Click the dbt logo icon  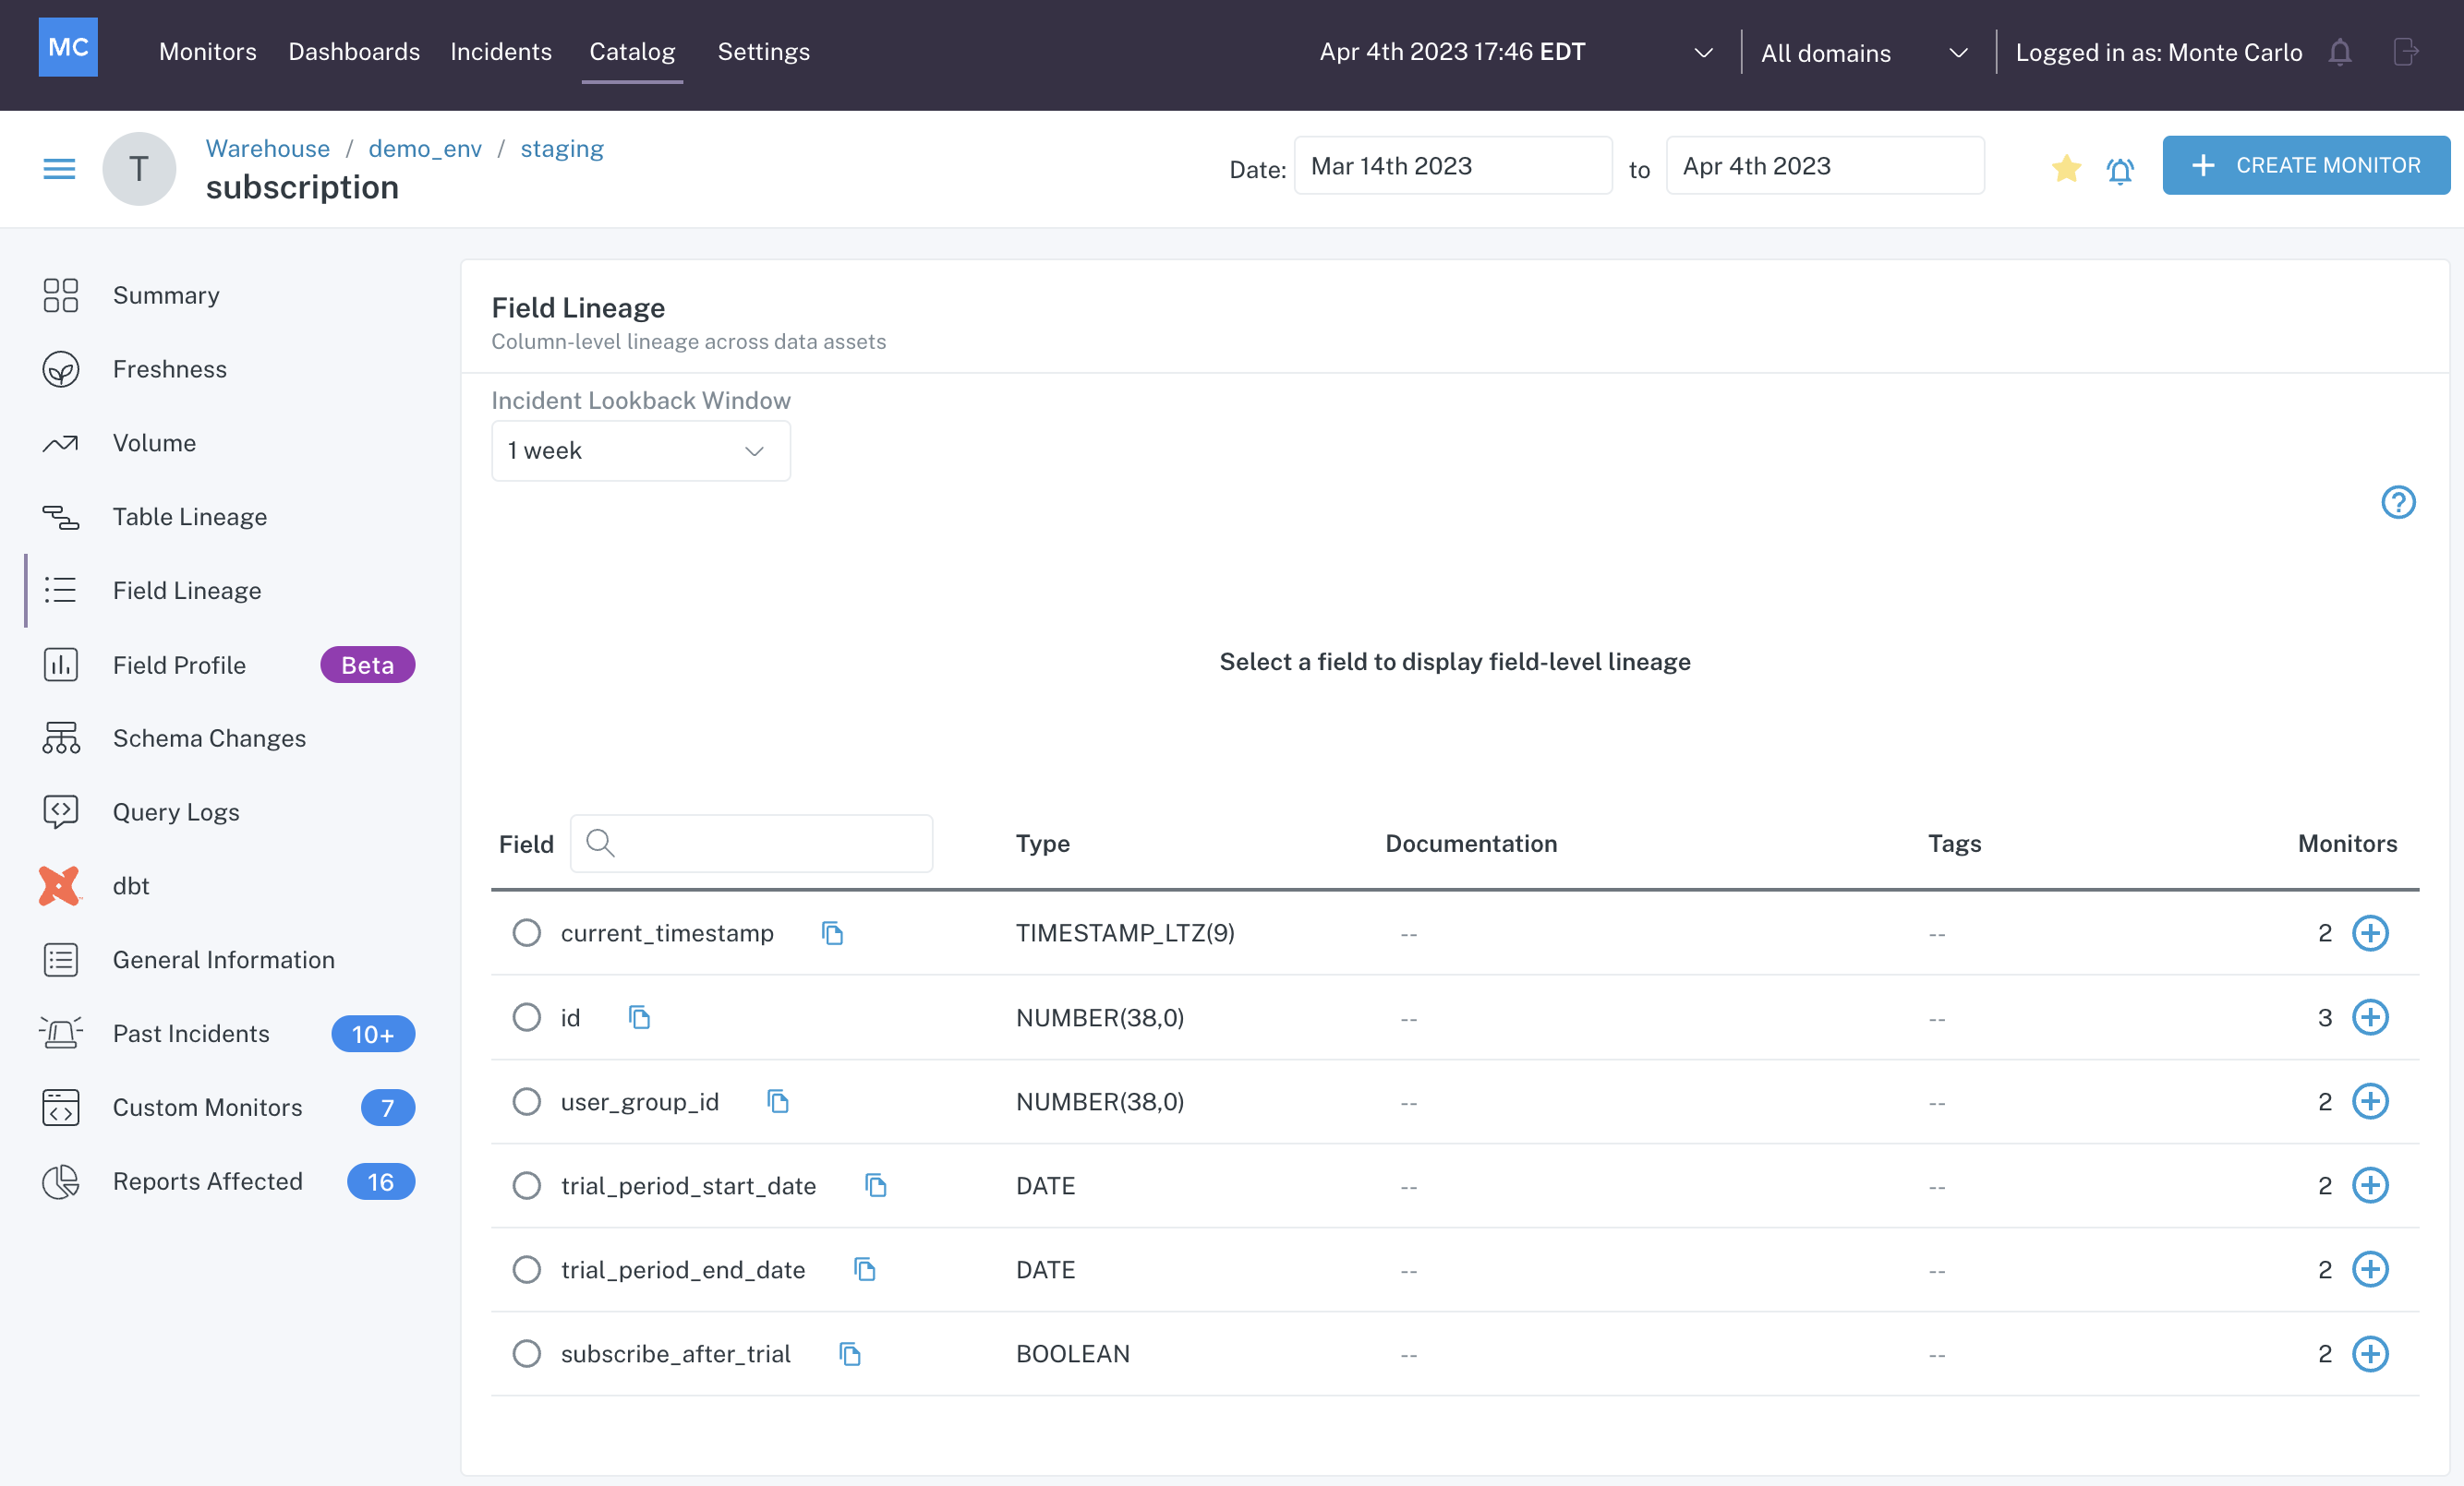click(59, 885)
